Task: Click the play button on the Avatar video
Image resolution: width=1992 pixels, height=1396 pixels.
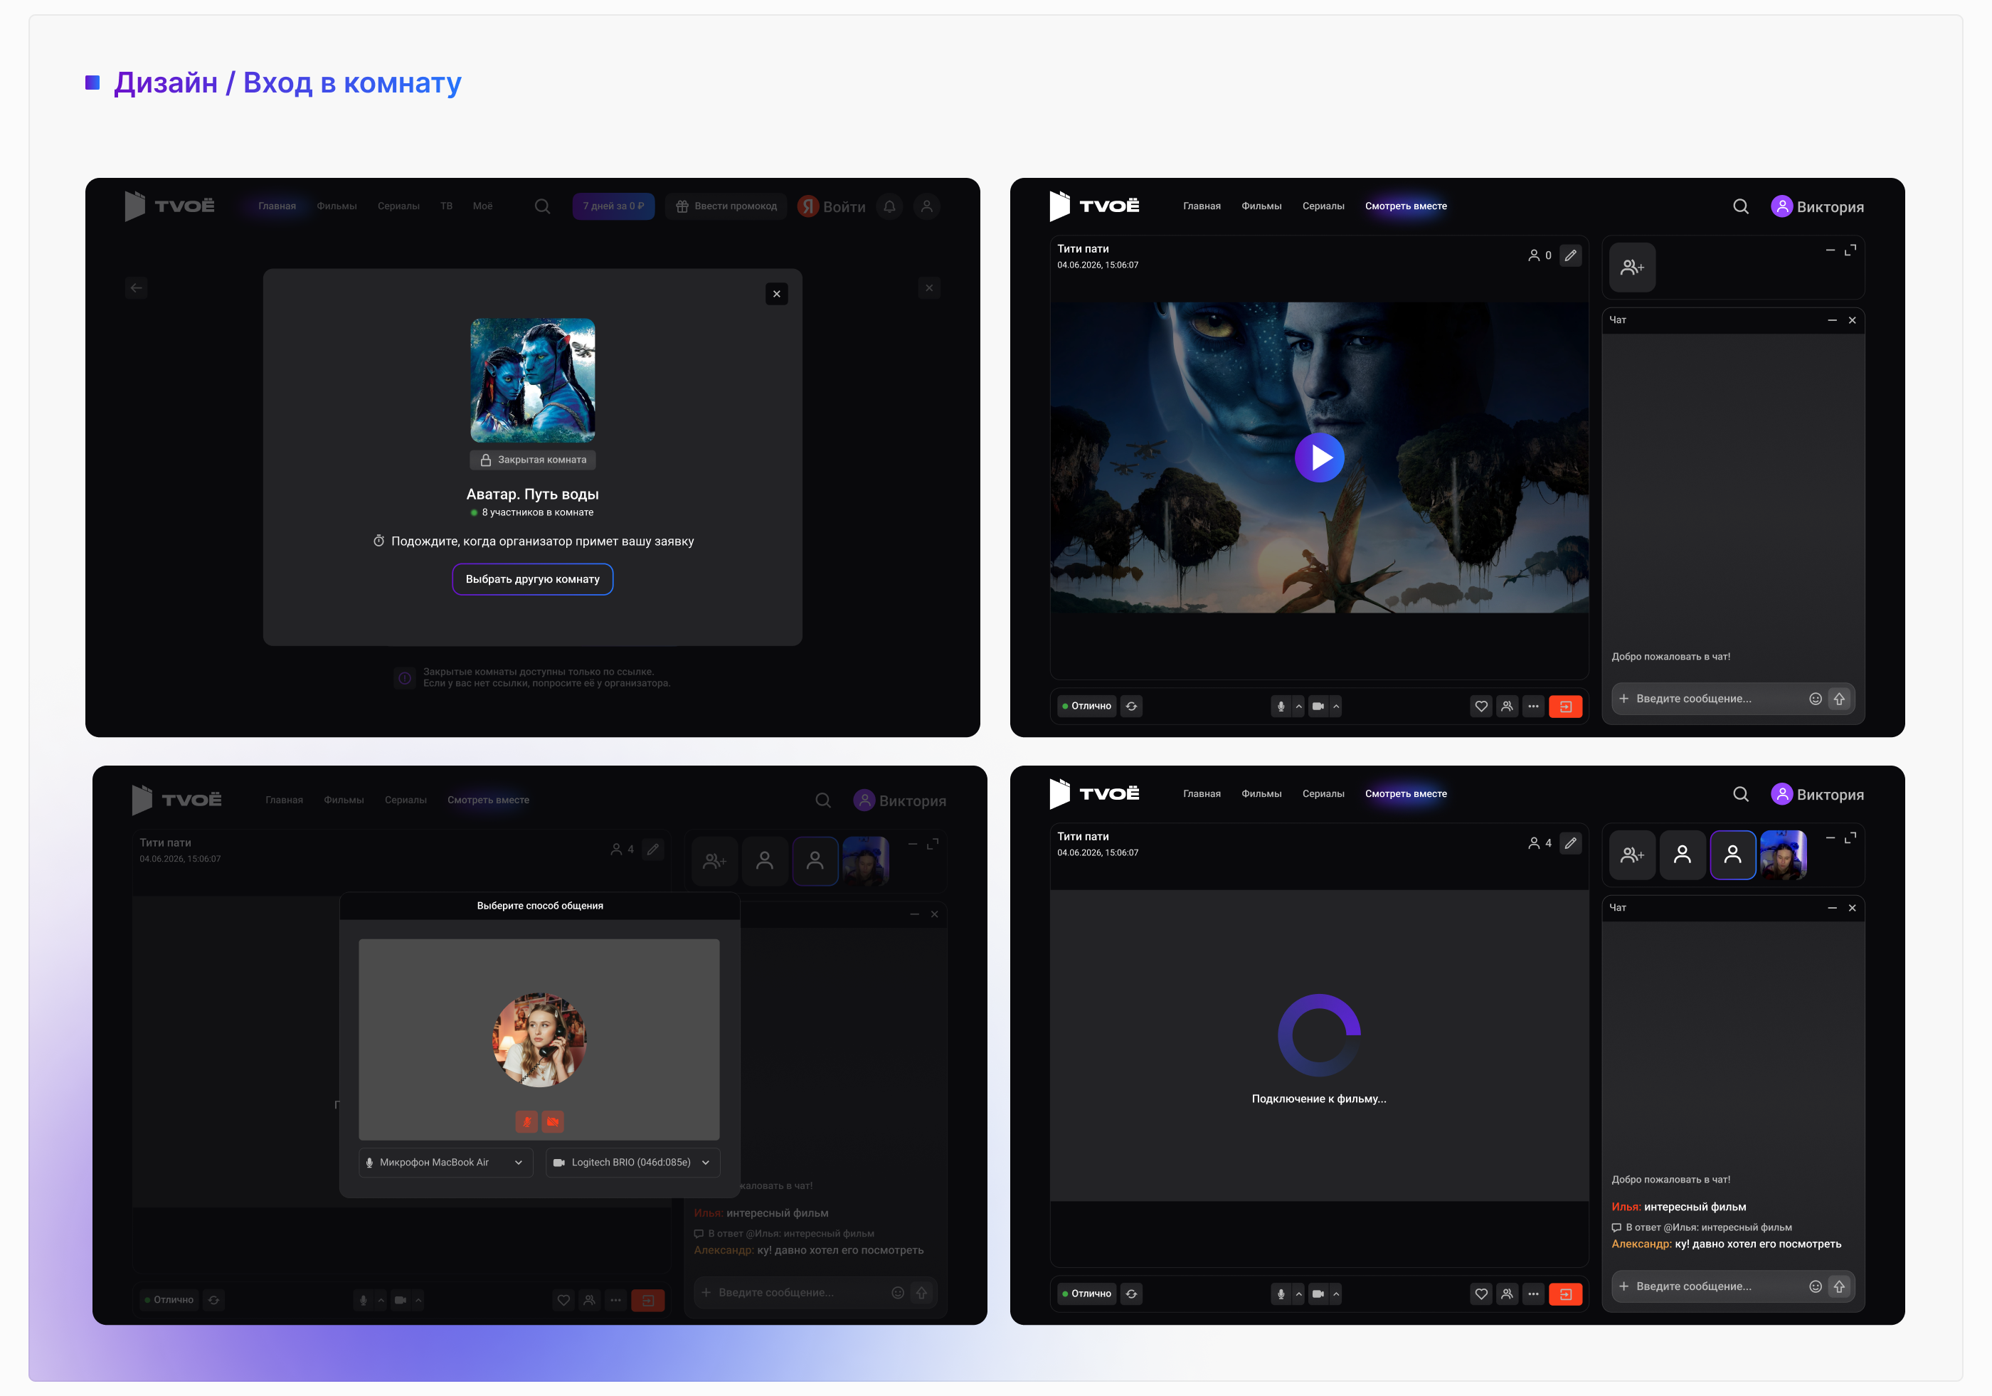Action: (x=1319, y=458)
